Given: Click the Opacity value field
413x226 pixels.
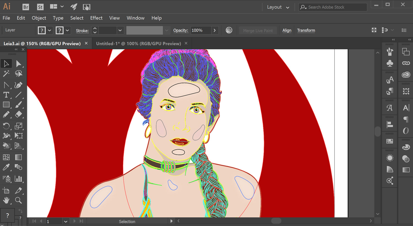Looking at the screenshot, I should coord(201,30).
